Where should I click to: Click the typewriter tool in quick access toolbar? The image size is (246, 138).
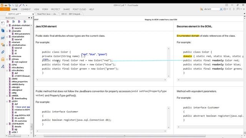(9, 5)
